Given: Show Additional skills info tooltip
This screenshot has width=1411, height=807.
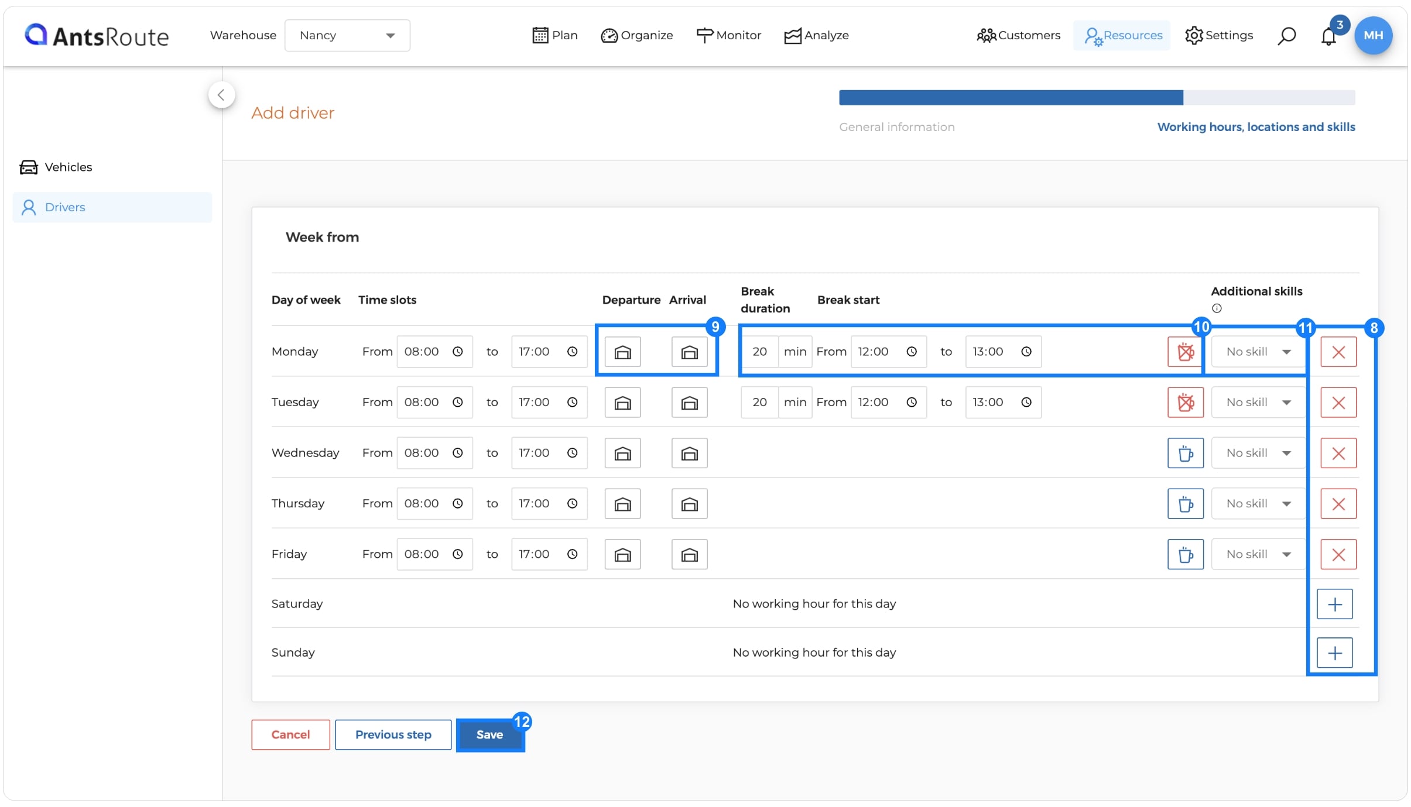Looking at the screenshot, I should (1217, 308).
